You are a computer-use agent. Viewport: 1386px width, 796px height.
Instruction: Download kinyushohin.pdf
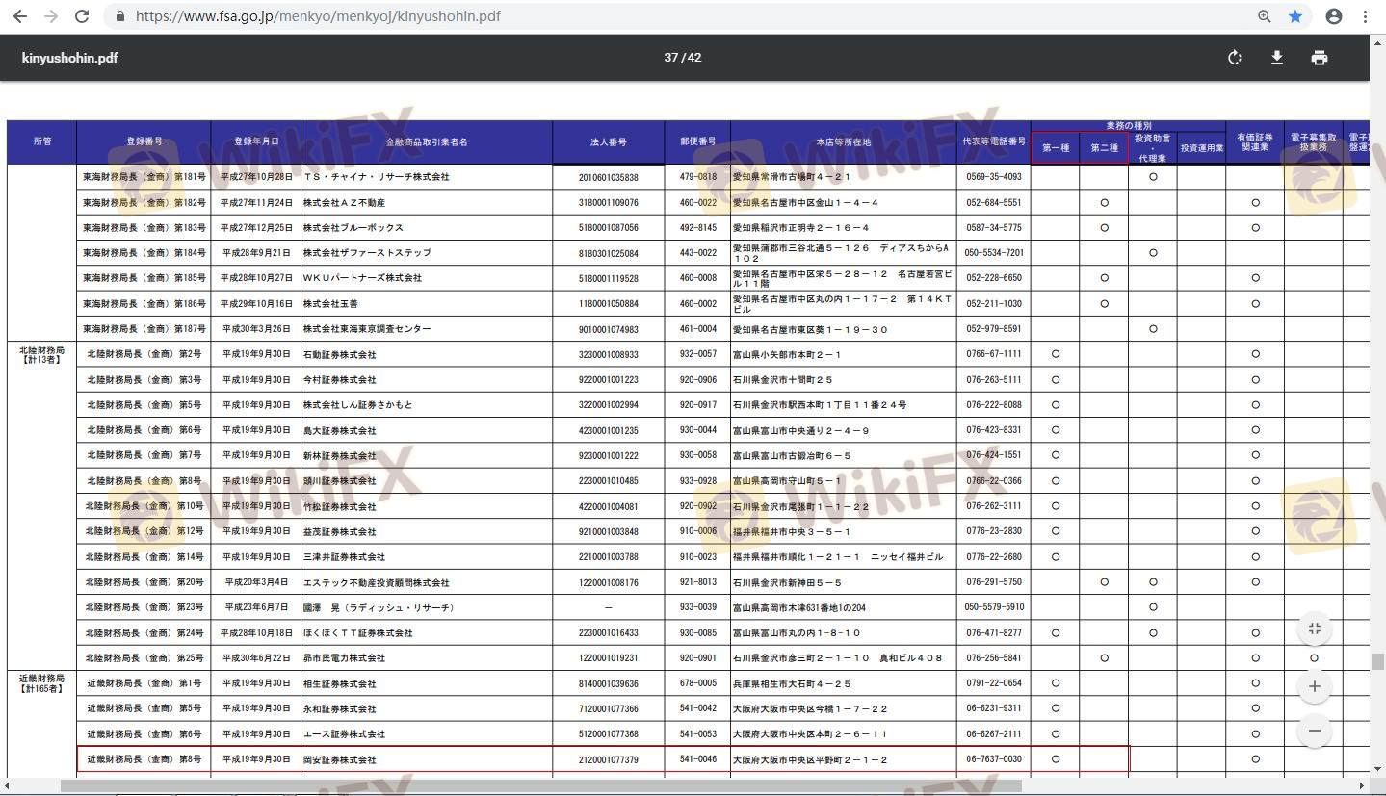(1277, 58)
